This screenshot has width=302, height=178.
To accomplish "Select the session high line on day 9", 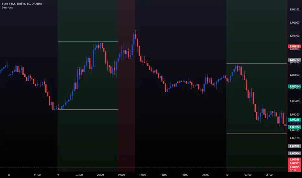I will [x=88, y=41].
